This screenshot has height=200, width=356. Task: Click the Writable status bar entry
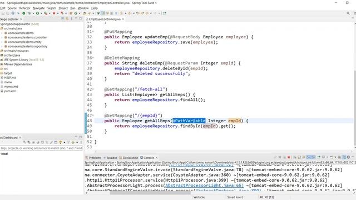[x=199, y=197]
